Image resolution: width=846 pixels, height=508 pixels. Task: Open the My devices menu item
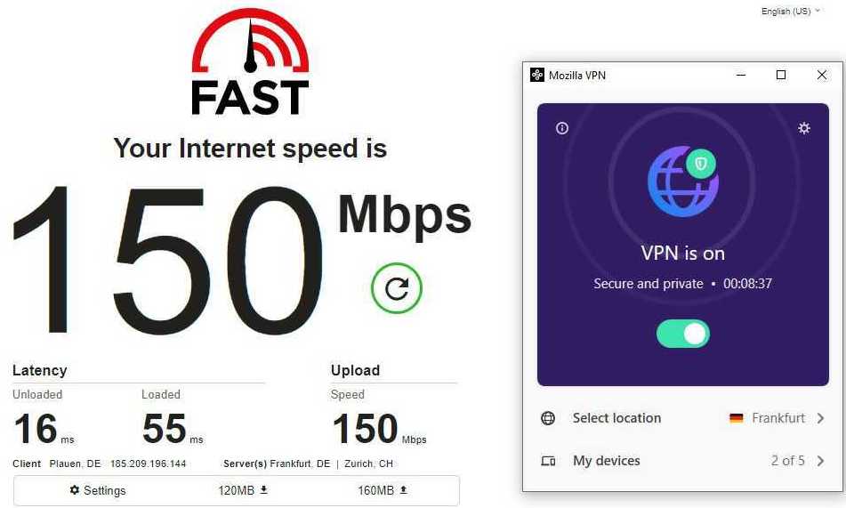(x=683, y=461)
